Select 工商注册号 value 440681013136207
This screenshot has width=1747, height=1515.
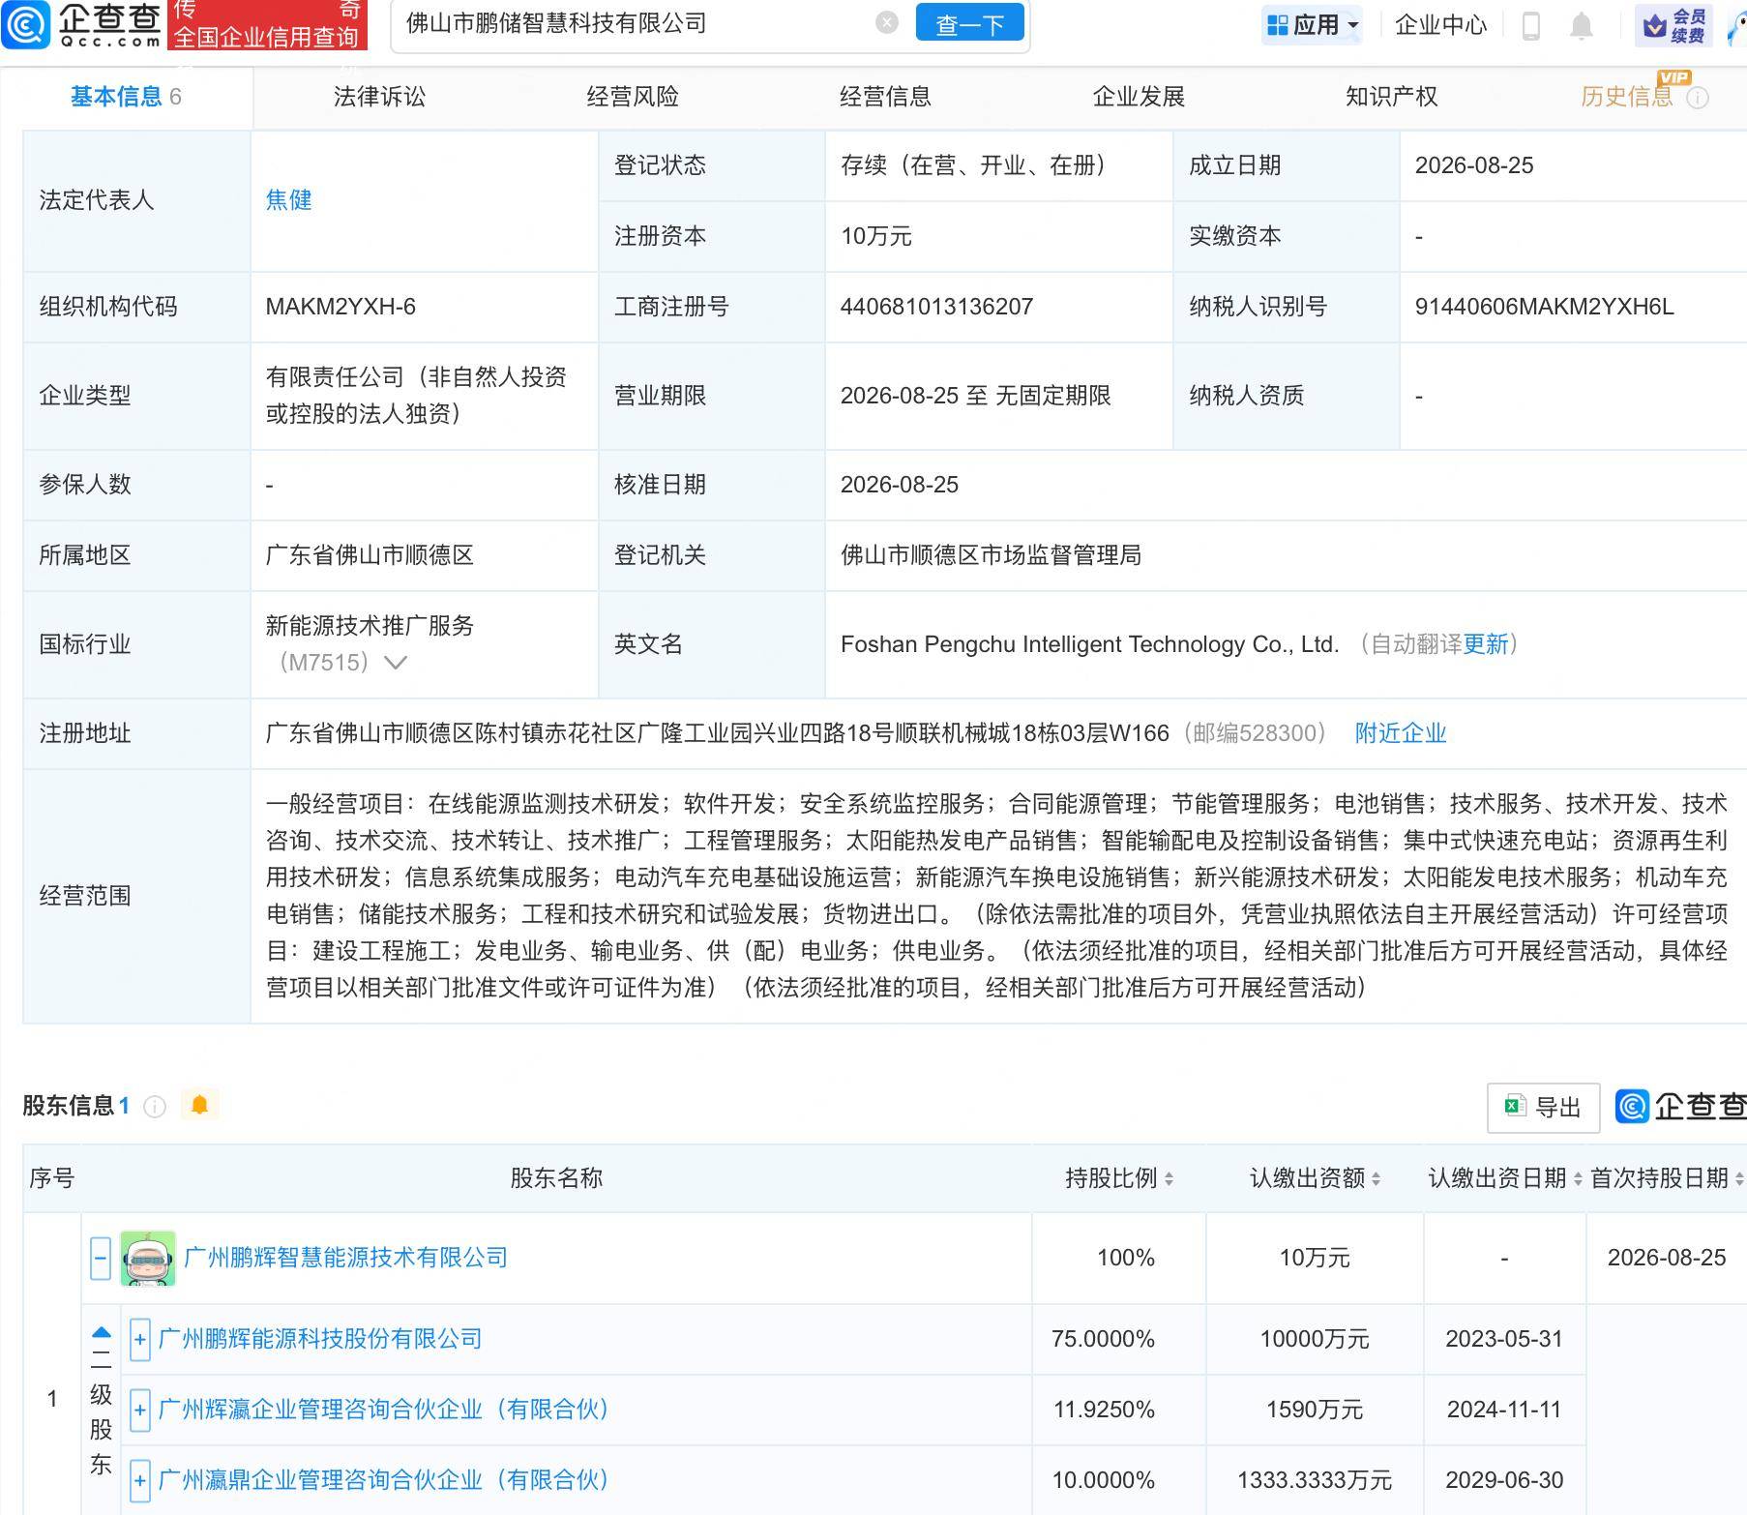coord(936,307)
